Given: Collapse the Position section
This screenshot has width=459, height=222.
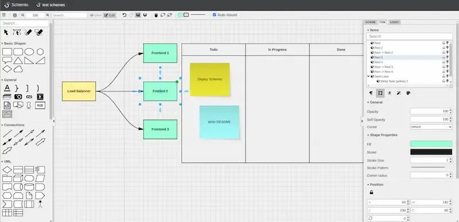Looking at the screenshot, I should pyautogui.click(x=375, y=185).
